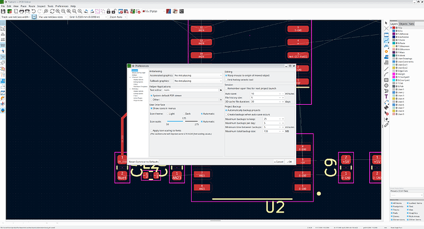Open the active layer selector dropdown
Screen dimensions: 424x229
[154, 11]
